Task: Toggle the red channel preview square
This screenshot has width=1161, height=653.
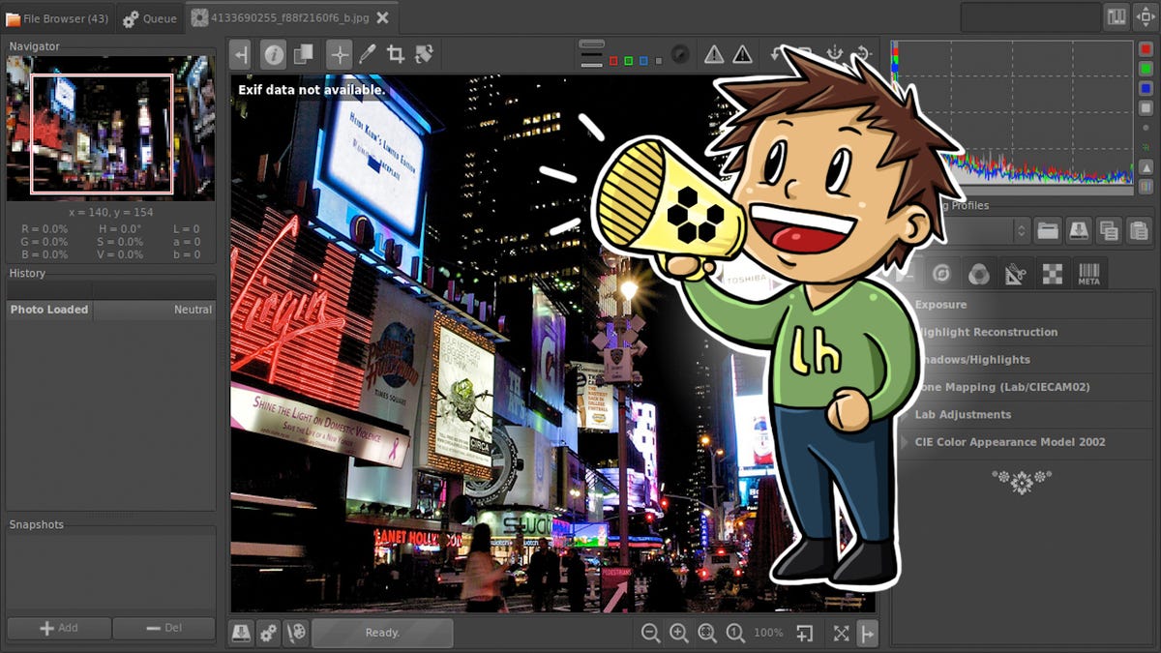Action: tap(613, 61)
